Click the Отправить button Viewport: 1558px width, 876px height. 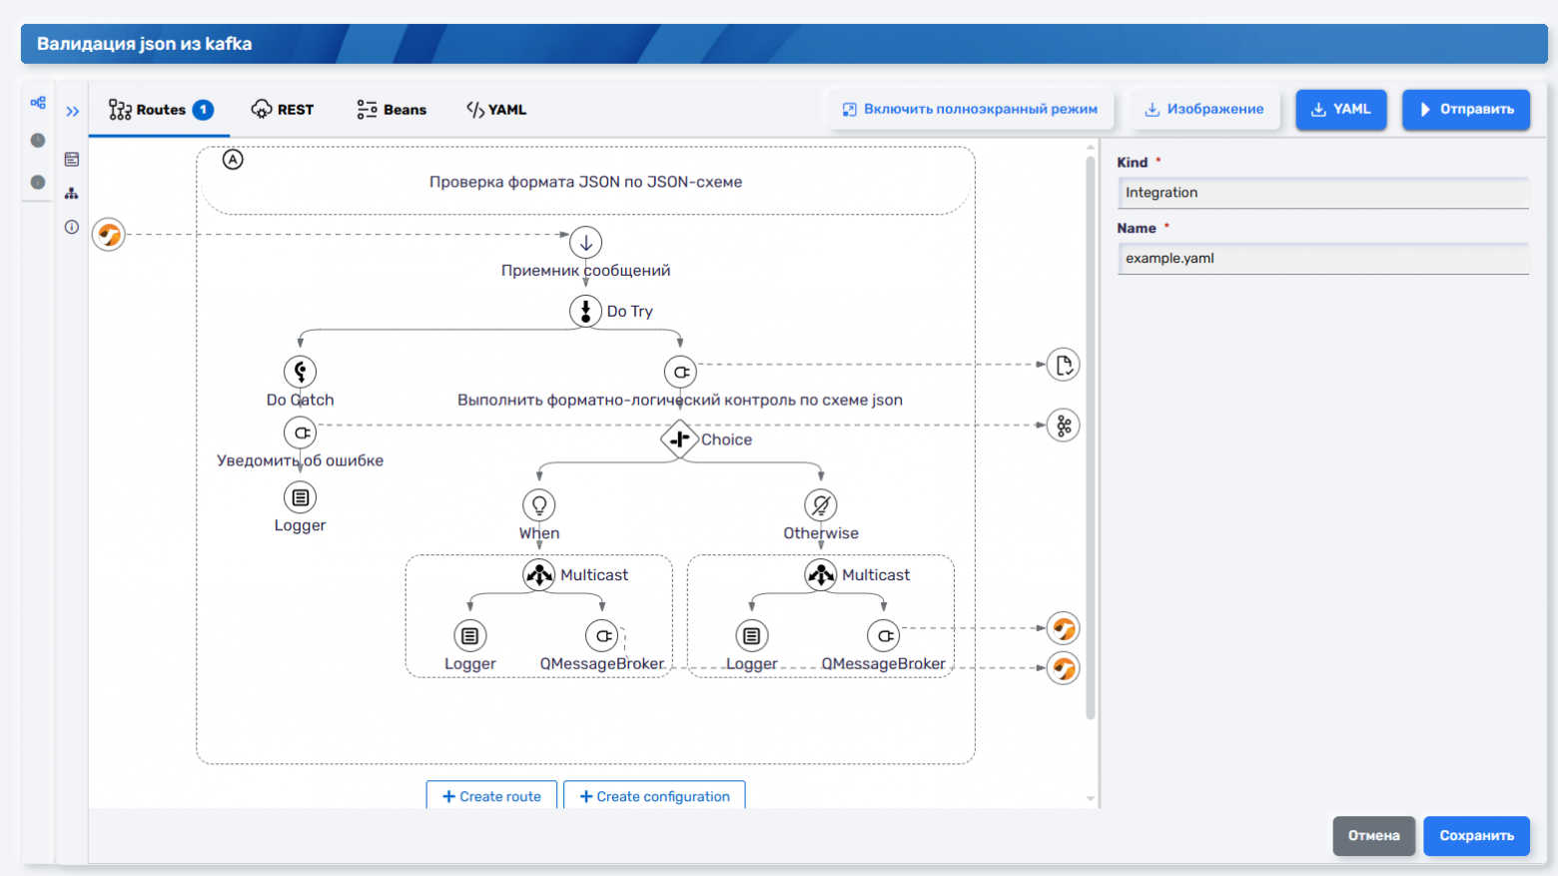[1465, 109]
